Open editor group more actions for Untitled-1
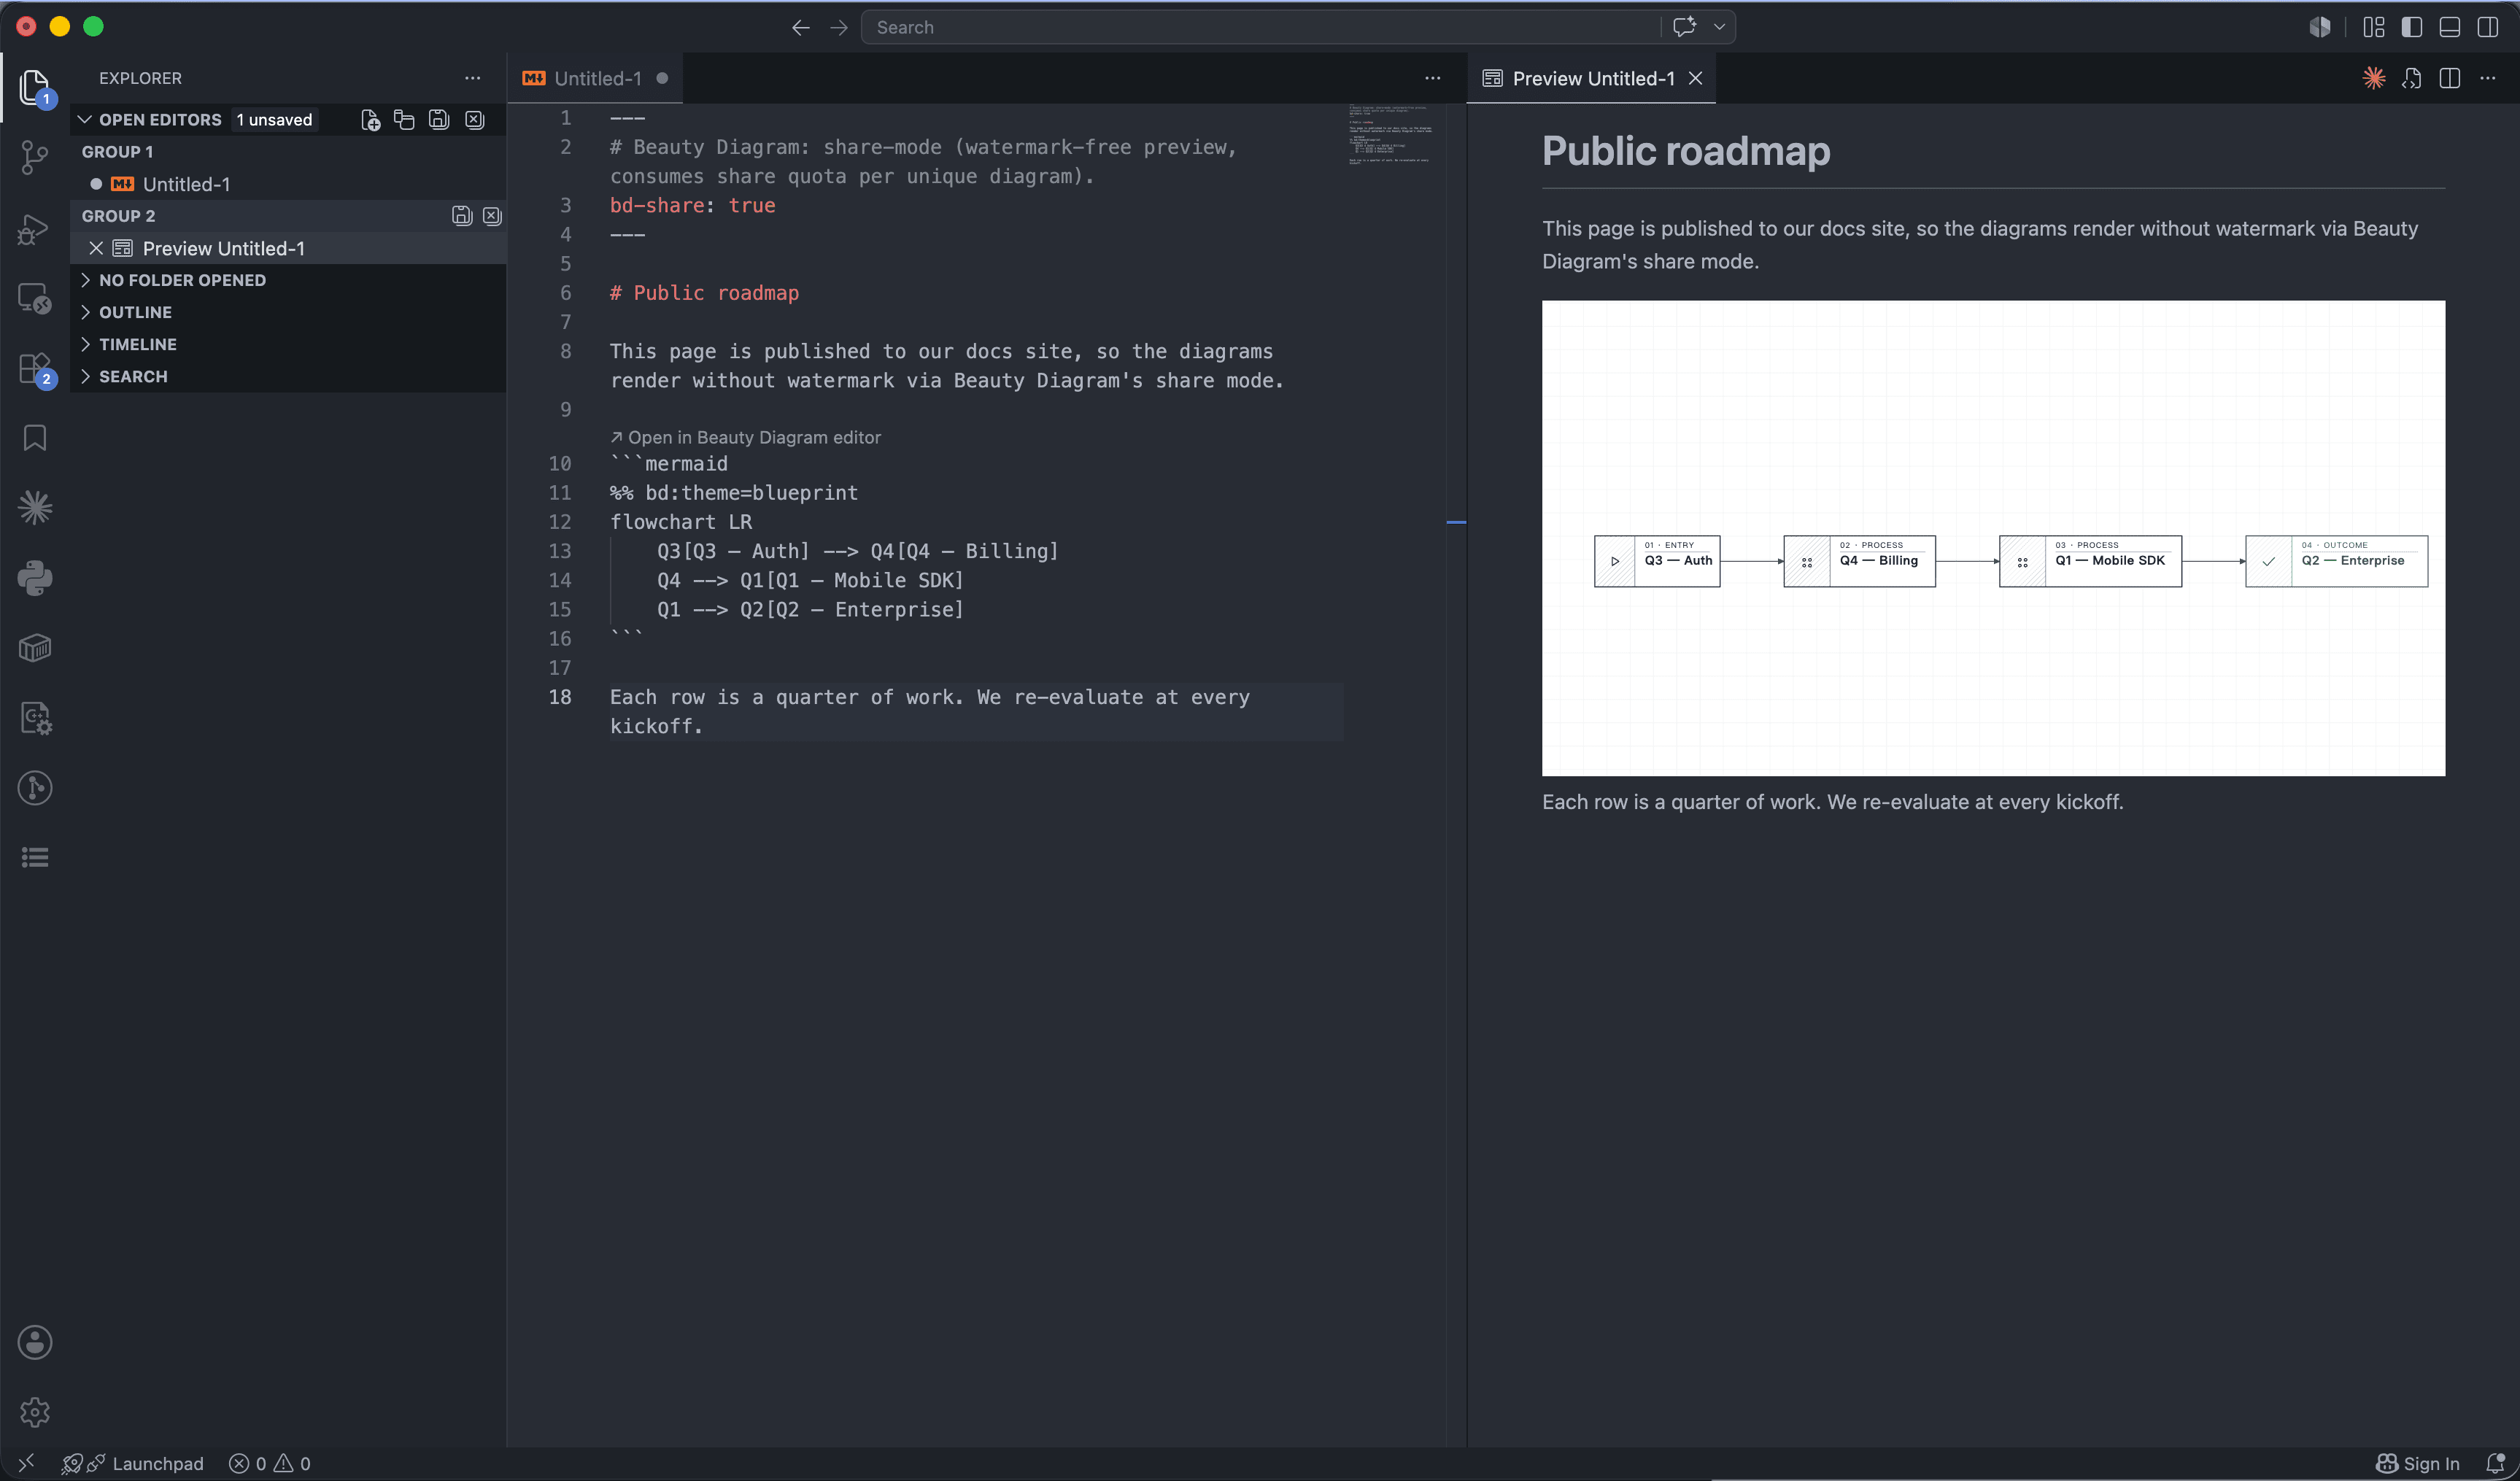Image resolution: width=2520 pixels, height=1481 pixels. 1432,78
